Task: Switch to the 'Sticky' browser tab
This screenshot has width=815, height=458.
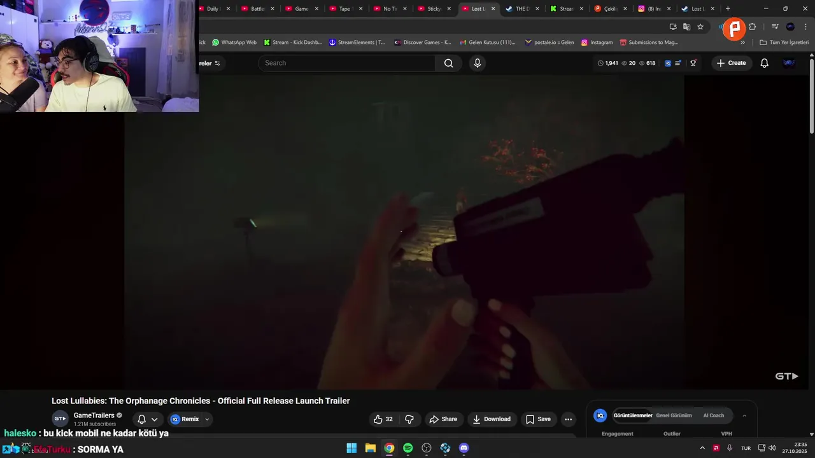Action: point(434,9)
